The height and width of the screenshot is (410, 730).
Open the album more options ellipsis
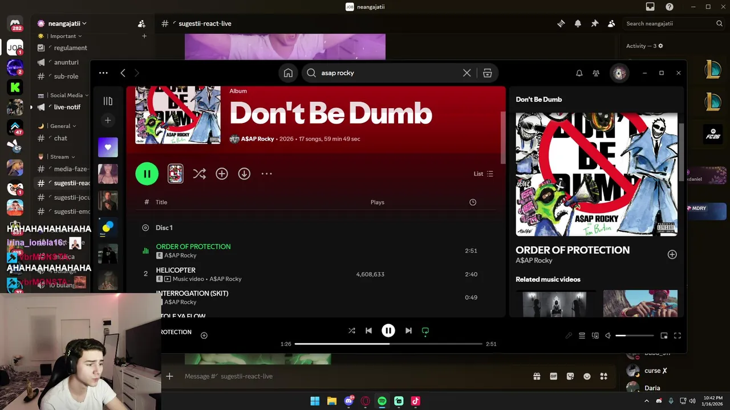[266, 174]
